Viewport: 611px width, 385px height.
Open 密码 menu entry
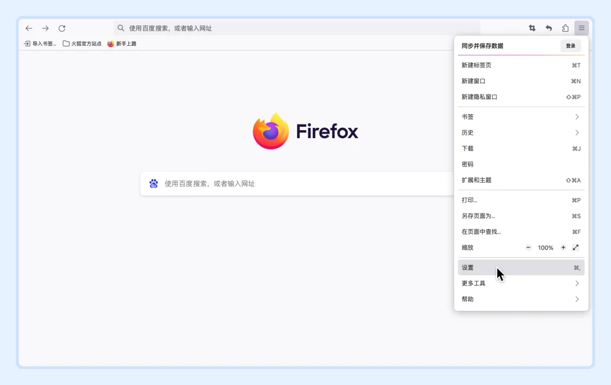point(521,164)
